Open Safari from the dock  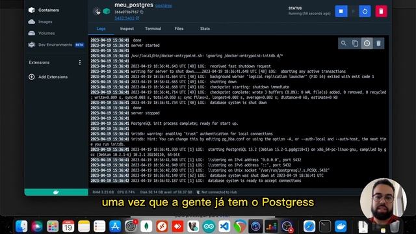click(x=309, y=226)
